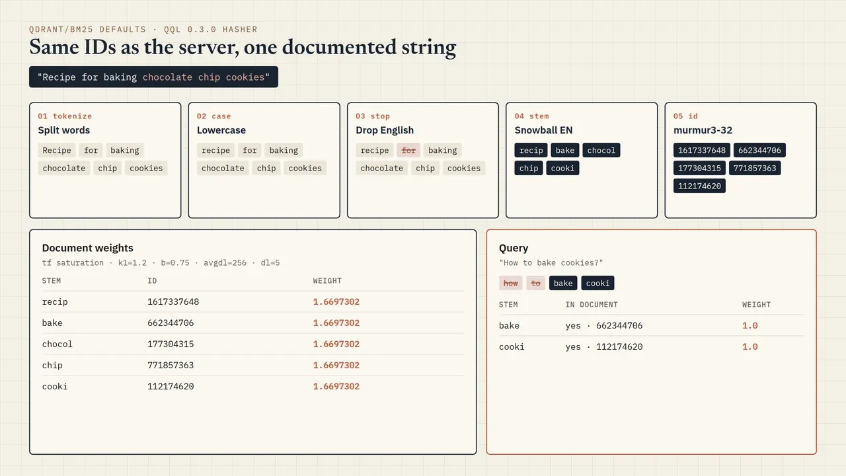
Task: Select "baking" token in Drop English card
Action: 443,150
